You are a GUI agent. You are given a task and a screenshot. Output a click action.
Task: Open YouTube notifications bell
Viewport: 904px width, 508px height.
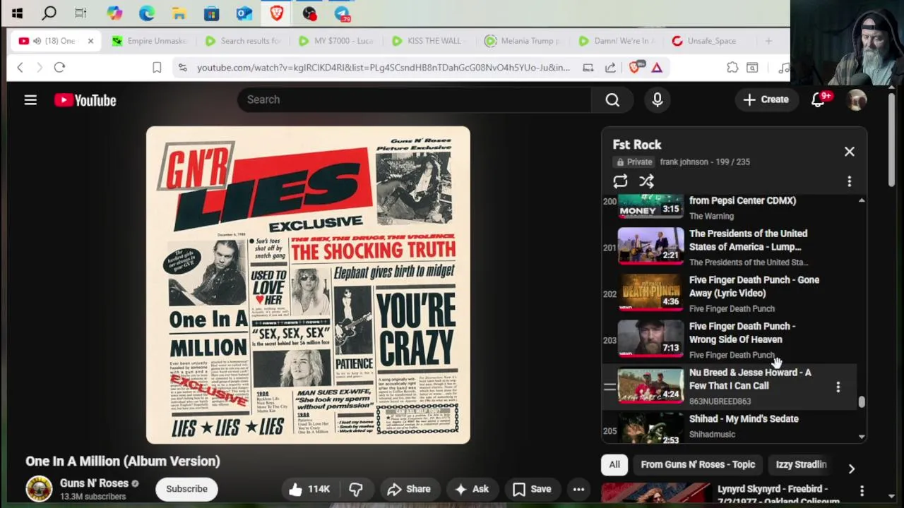click(819, 99)
